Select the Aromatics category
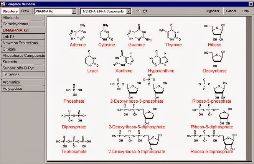Screen dimensions: 254x164 click(x=23, y=82)
